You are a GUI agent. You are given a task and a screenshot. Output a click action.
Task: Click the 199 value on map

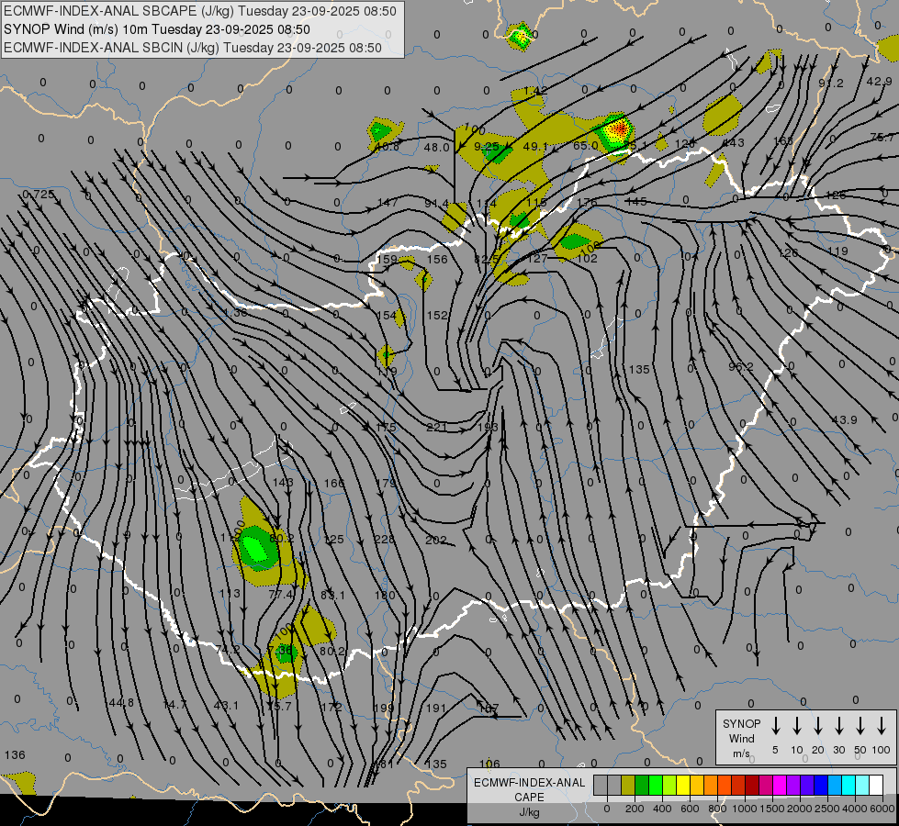pos(384,708)
